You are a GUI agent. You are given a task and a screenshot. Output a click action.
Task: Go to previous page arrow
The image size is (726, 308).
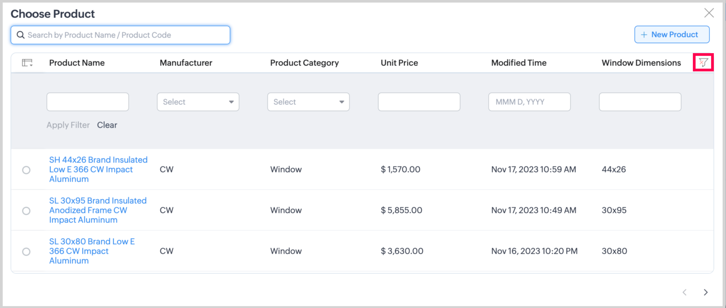pyautogui.click(x=685, y=292)
